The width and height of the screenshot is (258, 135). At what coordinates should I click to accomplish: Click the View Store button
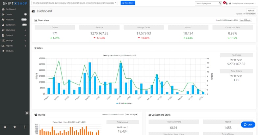pyautogui.click(x=128, y=3)
